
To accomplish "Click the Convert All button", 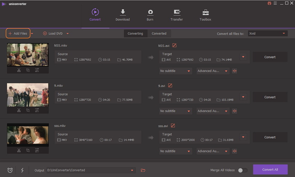I will [x=270, y=169].
